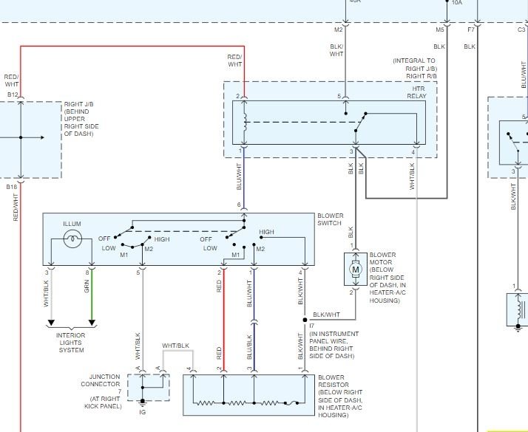528x432 pixels.
Task: Click the "I7" splice label
Action: (x=312, y=326)
